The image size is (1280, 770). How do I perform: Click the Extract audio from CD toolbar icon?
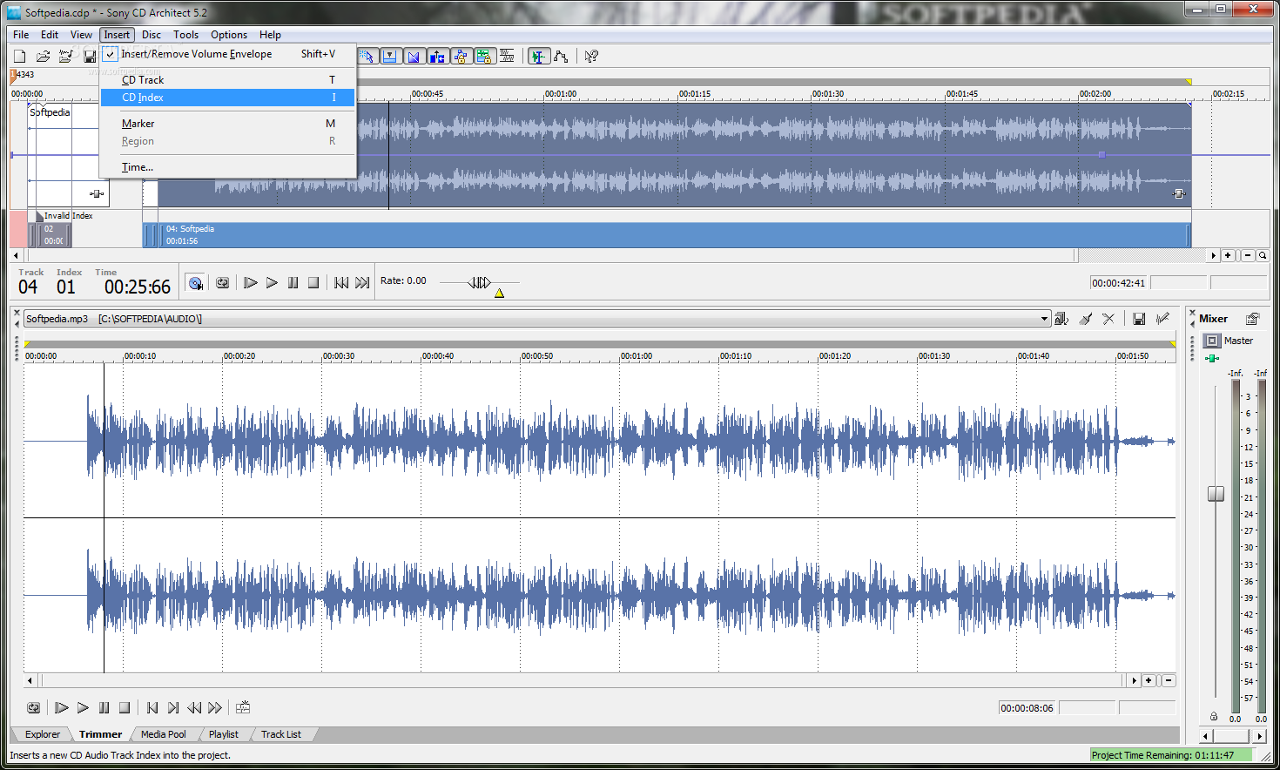(x=66, y=57)
